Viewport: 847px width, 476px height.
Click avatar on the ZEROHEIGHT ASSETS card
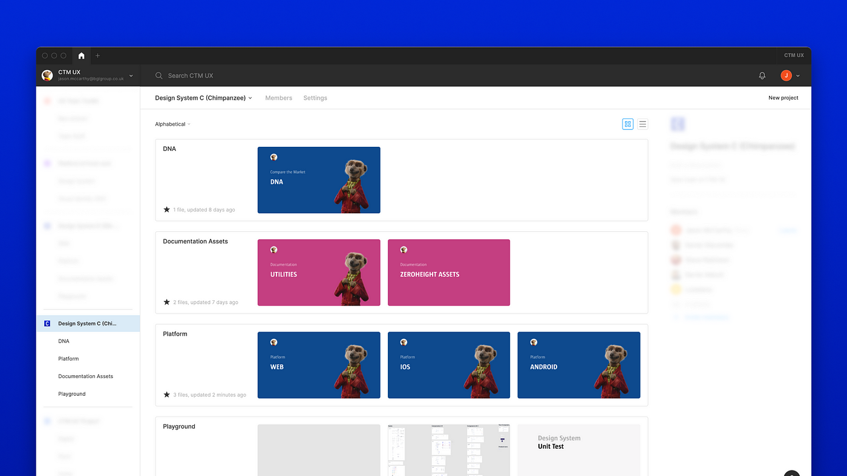(x=404, y=249)
